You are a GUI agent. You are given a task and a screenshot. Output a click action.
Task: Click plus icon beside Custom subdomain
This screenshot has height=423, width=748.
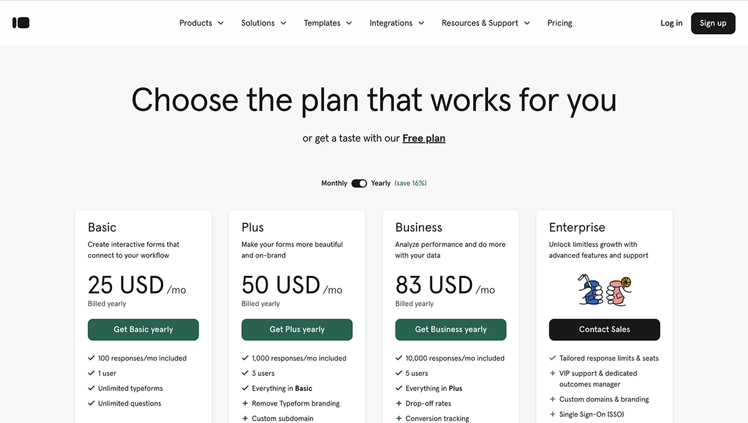coord(245,419)
